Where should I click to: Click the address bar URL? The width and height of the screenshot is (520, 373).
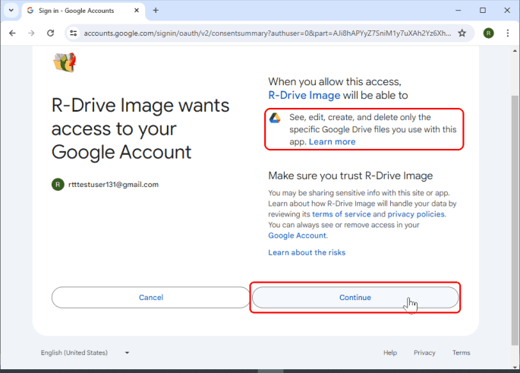pos(267,33)
